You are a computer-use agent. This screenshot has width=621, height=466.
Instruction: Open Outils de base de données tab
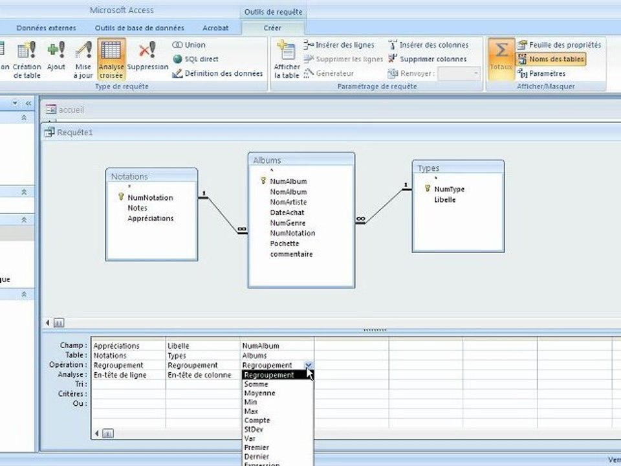(x=140, y=28)
